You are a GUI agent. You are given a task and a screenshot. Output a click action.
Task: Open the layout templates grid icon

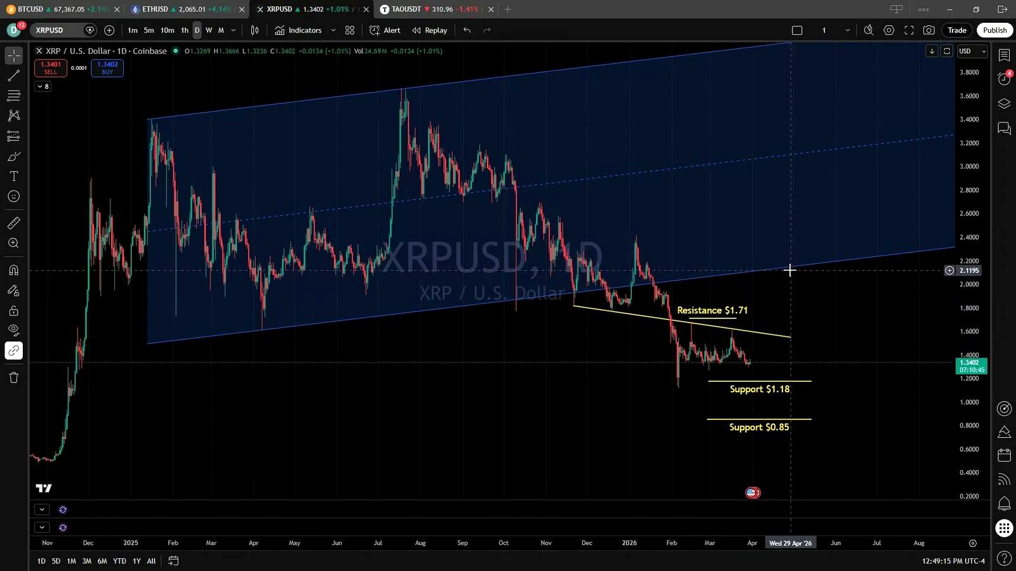point(350,30)
